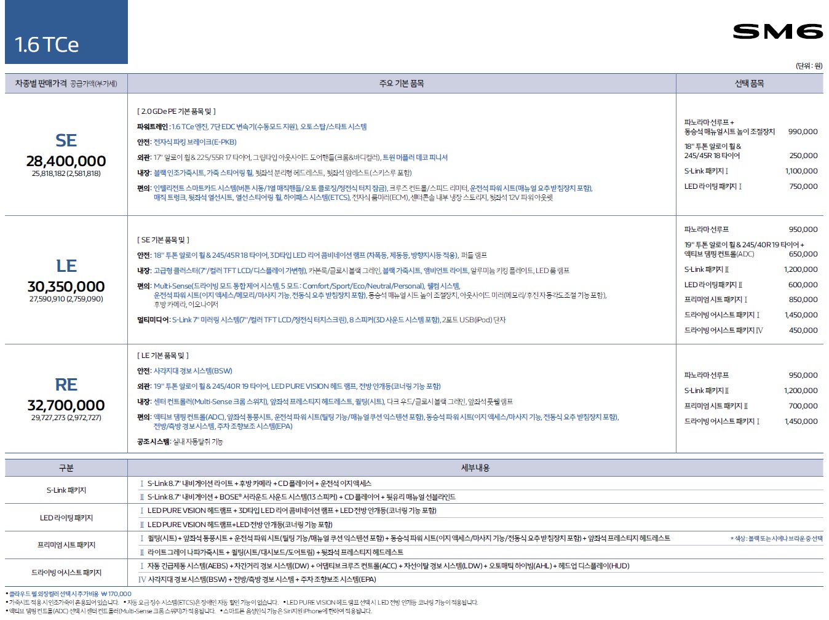Click the '(단위 : 원)' unit note
The width and height of the screenshot is (829, 620).
pyautogui.click(x=809, y=66)
